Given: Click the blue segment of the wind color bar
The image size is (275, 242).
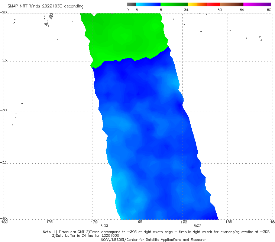Looking at the screenshot, I should 148,4.
